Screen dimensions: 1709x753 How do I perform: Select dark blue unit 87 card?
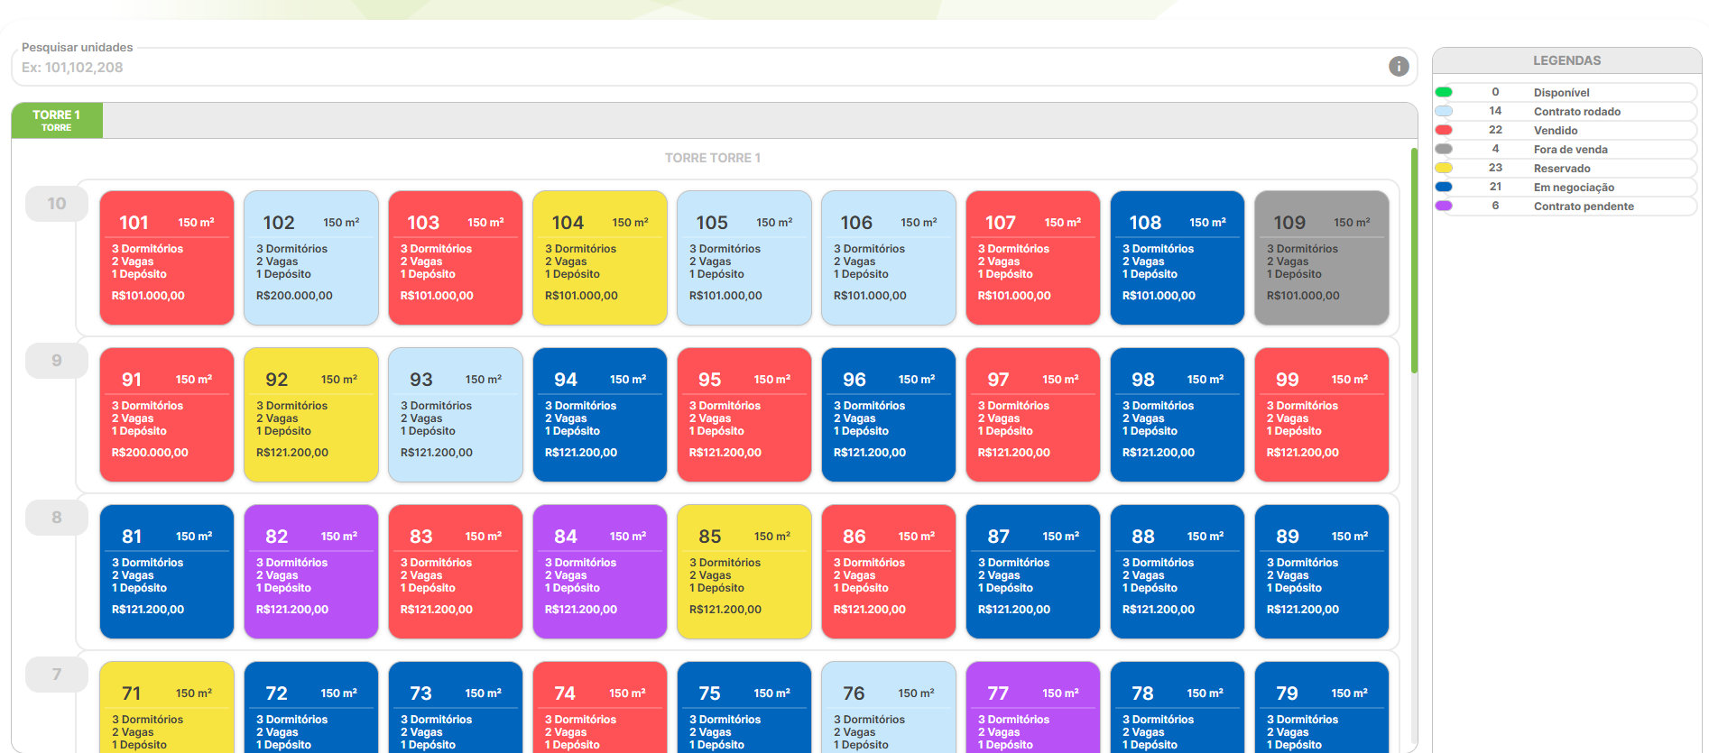point(1033,572)
